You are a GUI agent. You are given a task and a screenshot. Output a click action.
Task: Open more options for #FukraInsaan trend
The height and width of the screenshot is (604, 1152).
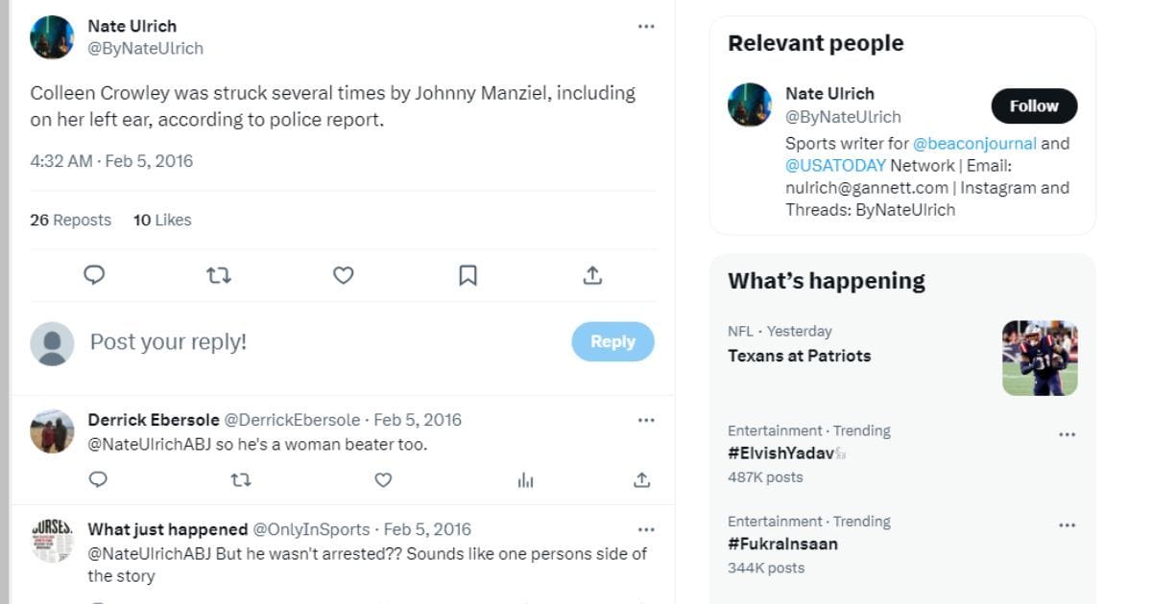coord(1067,525)
